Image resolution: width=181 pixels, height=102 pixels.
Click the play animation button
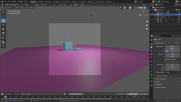coord(77,94)
